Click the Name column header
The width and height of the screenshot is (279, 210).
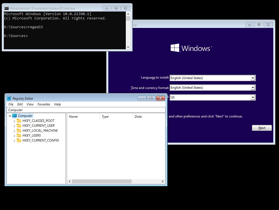click(x=83, y=116)
